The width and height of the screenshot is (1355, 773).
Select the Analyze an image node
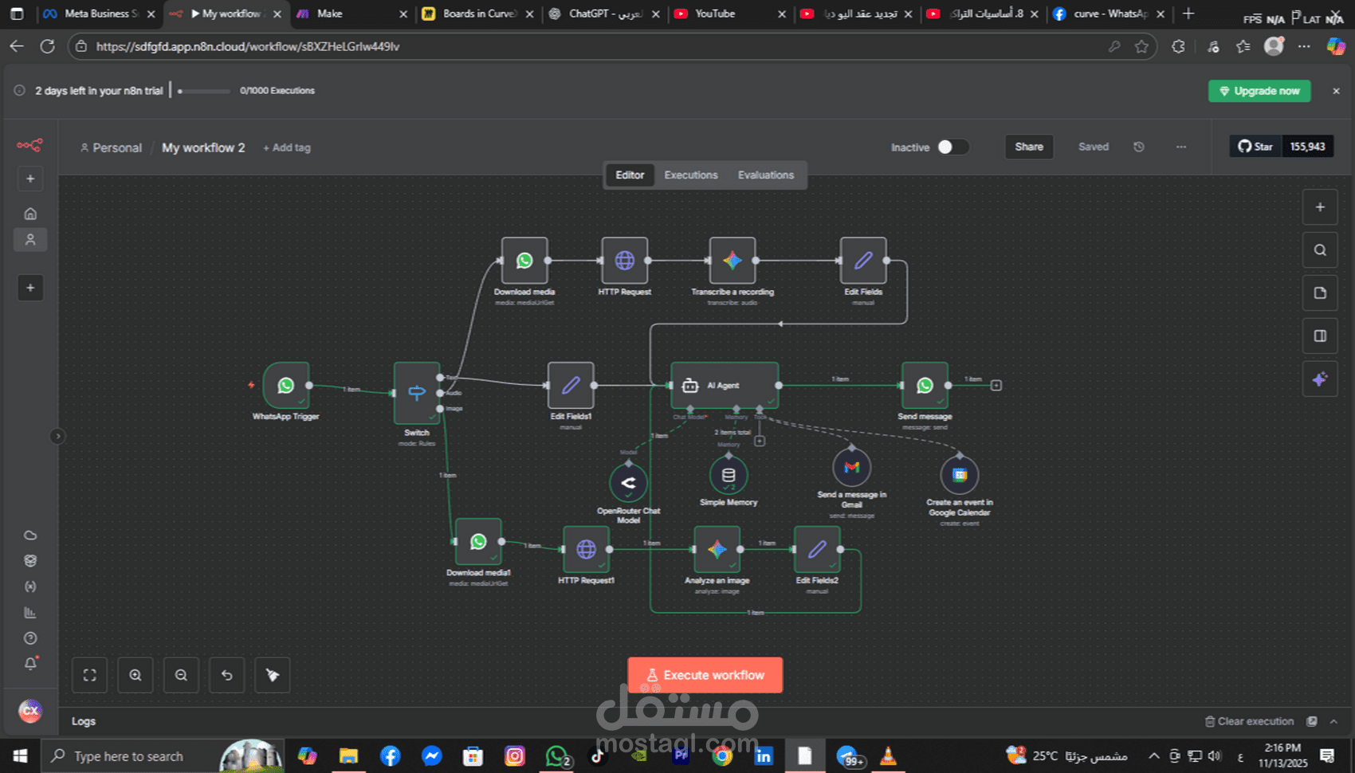[717, 549]
